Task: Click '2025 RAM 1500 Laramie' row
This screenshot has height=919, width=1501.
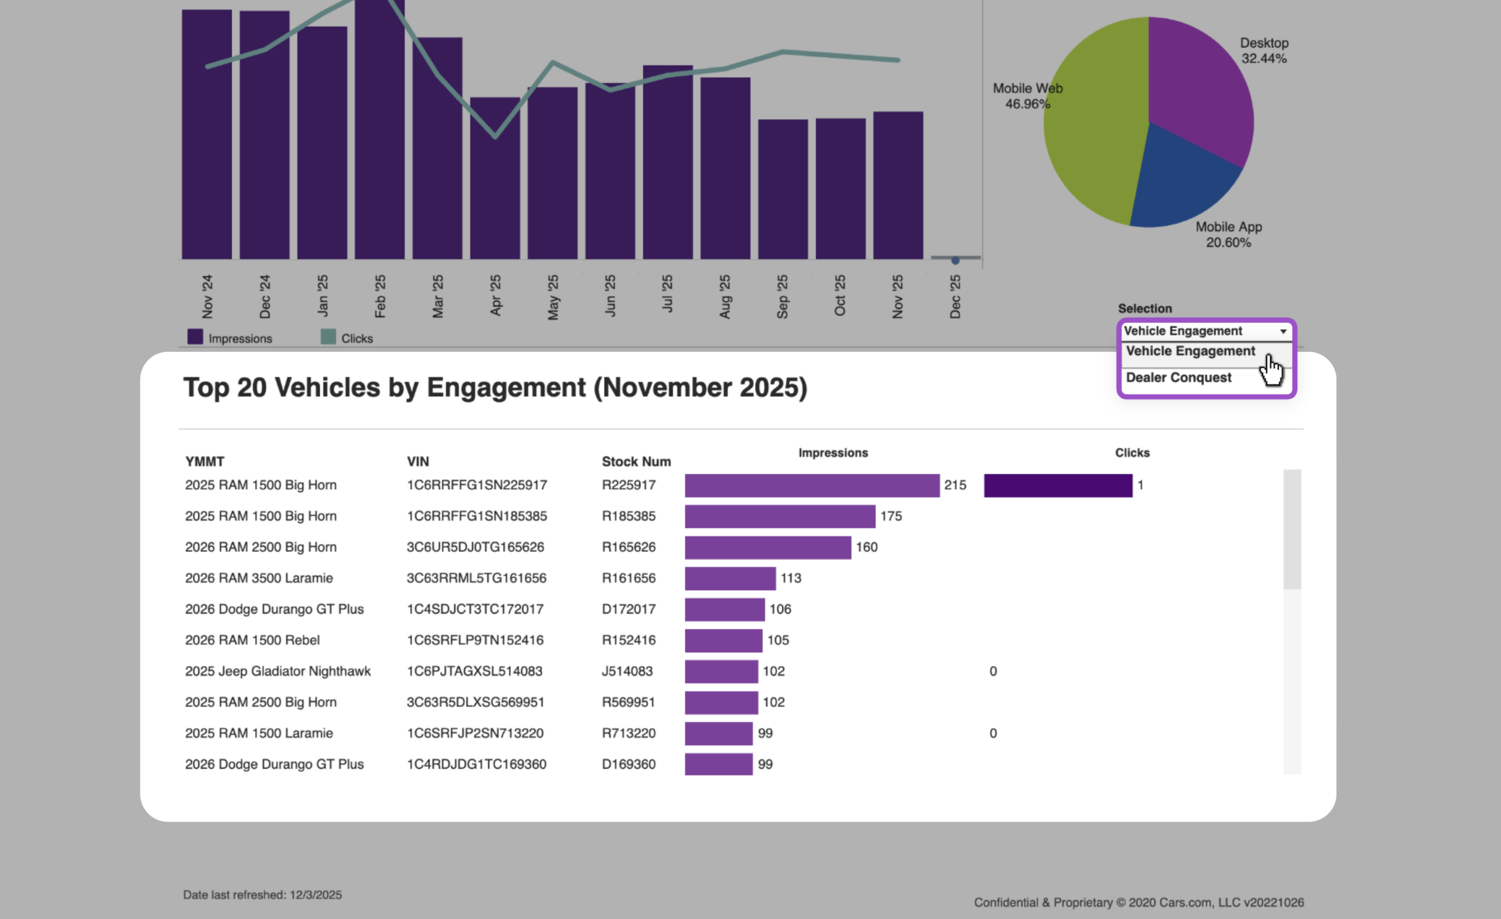Action: [x=259, y=733]
